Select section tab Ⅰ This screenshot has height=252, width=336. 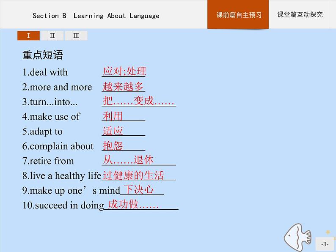(28, 36)
